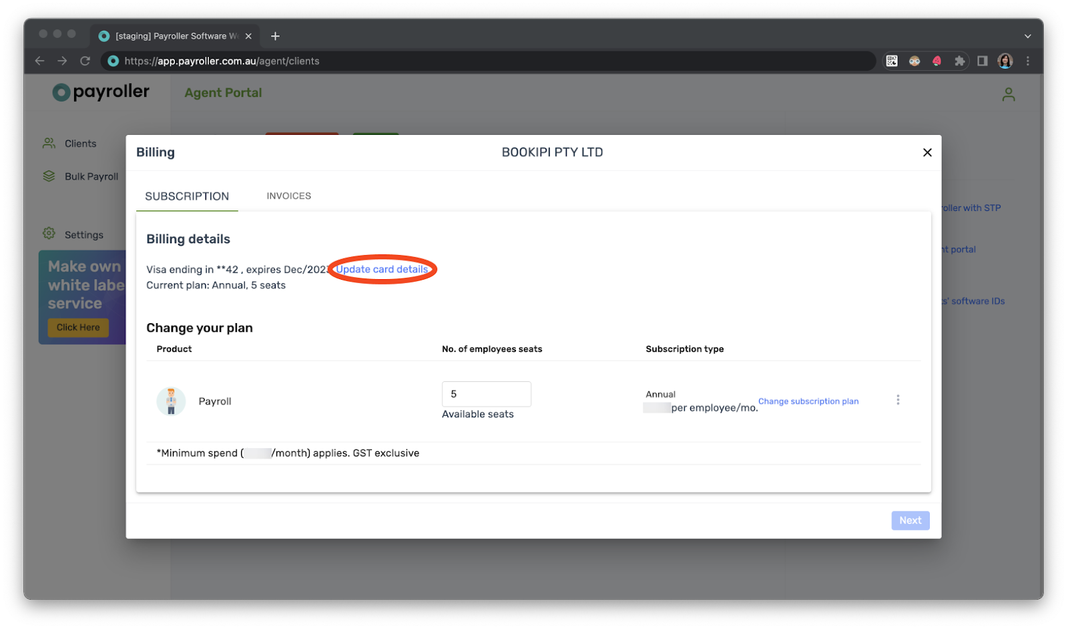Click the browser forward arrow
The image size is (1068, 629).
coord(62,61)
